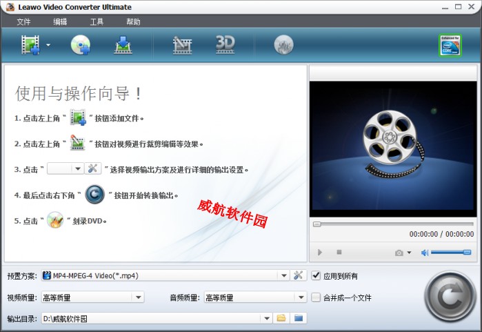Click the burn DVD icon in guide step 5
Image resolution: width=482 pixels, height=332 pixels.
click(55, 220)
